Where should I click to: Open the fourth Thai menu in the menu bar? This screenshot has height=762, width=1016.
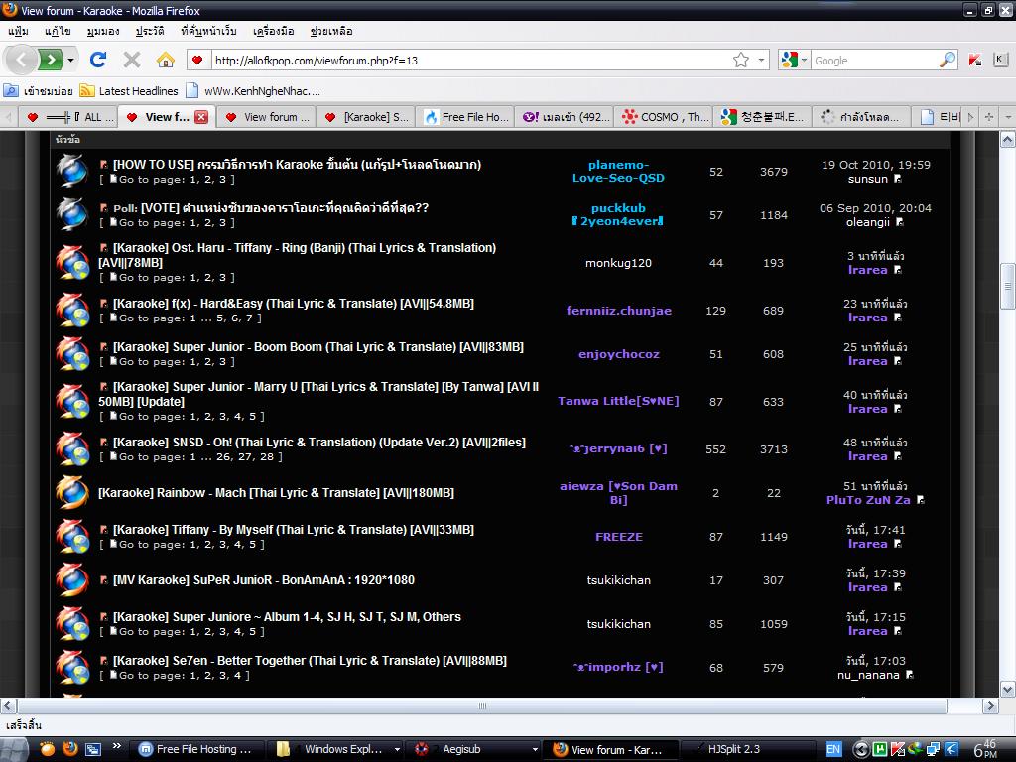coord(150,31)
